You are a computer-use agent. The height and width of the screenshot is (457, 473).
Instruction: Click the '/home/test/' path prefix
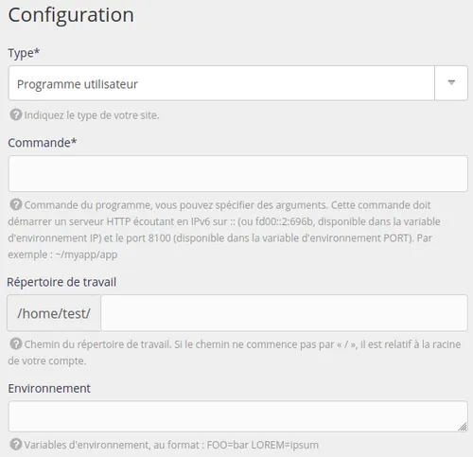(x=54, y=313)
